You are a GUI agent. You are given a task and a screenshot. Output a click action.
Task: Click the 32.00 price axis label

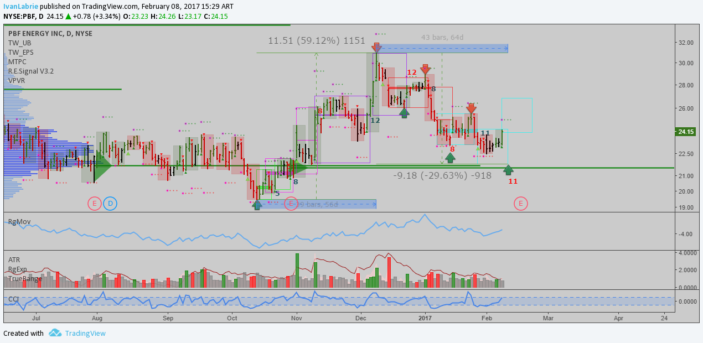(x=685, y=43)
